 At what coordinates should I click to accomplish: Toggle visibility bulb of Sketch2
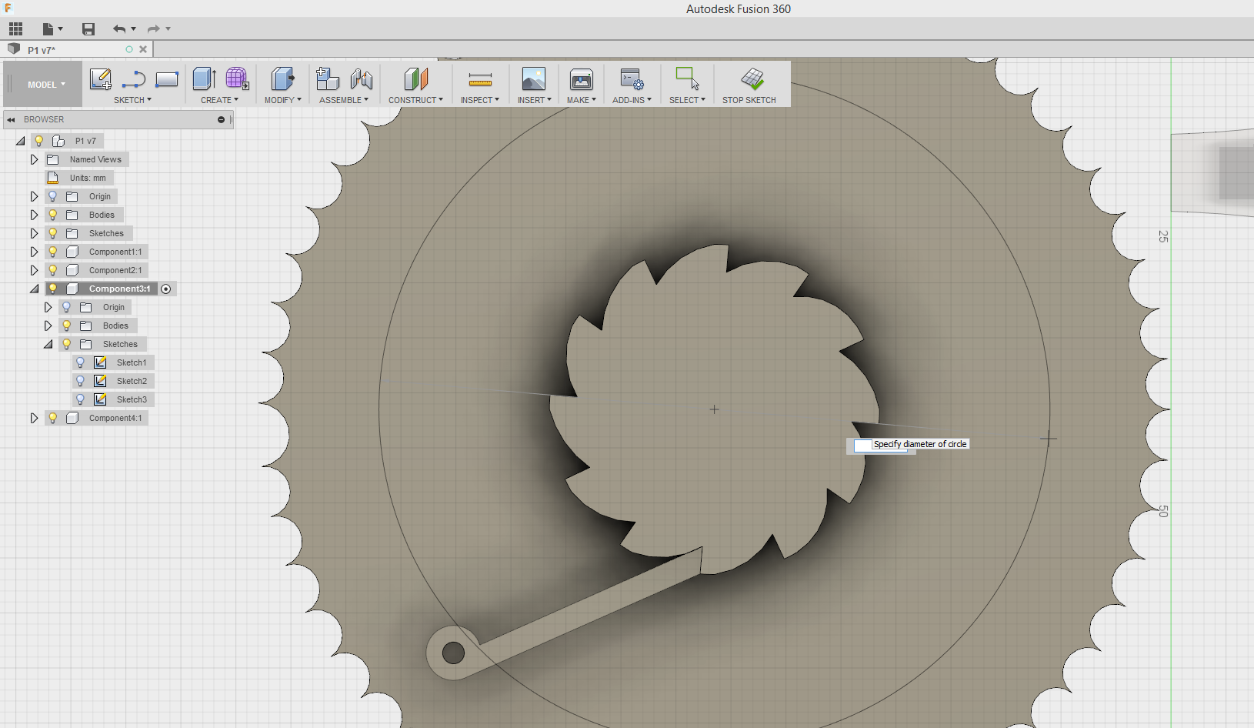tap(80, 381)
